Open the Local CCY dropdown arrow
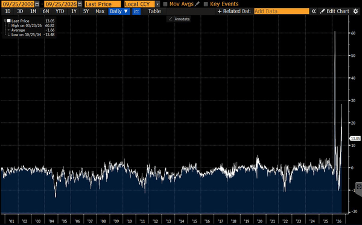 click(157, 4)
